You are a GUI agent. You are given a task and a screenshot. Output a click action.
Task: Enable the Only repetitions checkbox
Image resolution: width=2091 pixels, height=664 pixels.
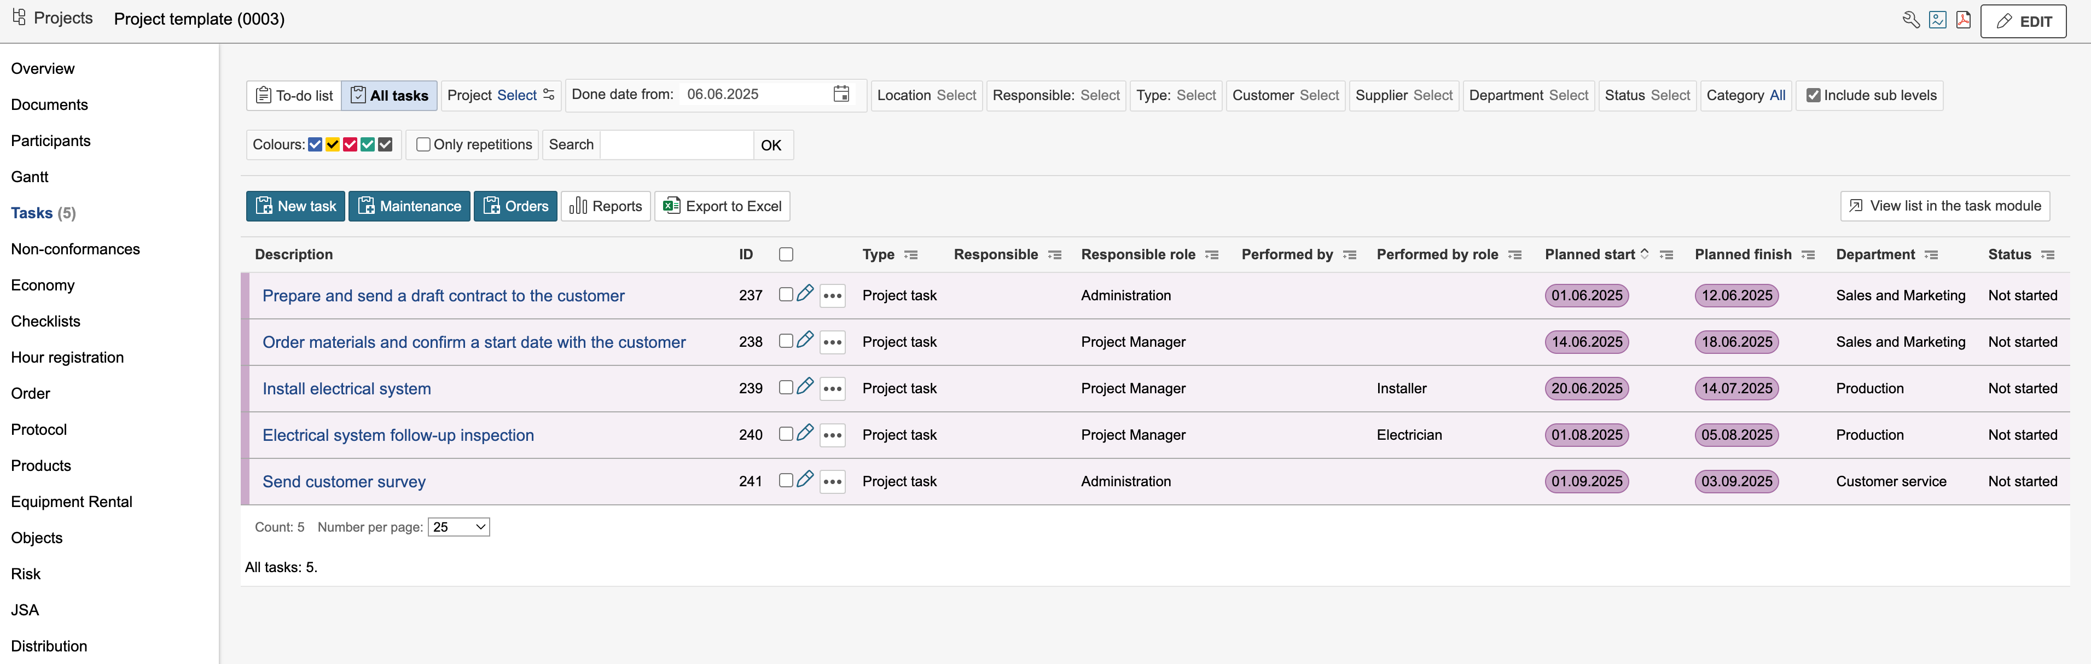click(x=423, y=144)
